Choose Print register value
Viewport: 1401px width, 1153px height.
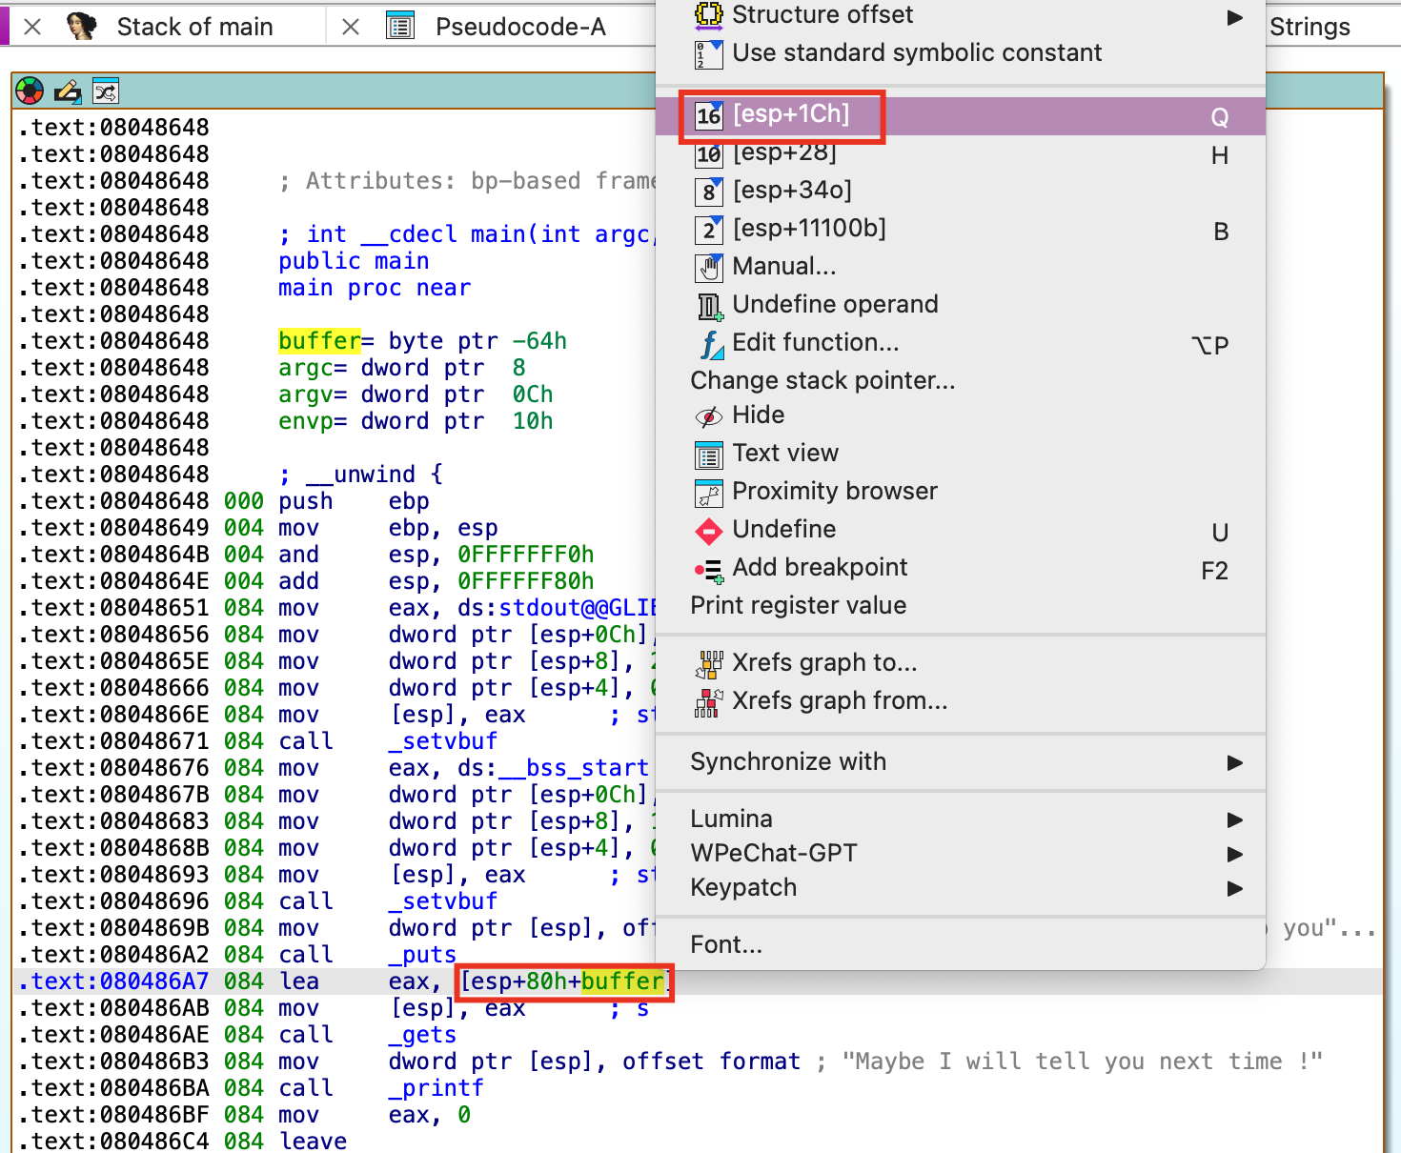click(x=961, y=606)
